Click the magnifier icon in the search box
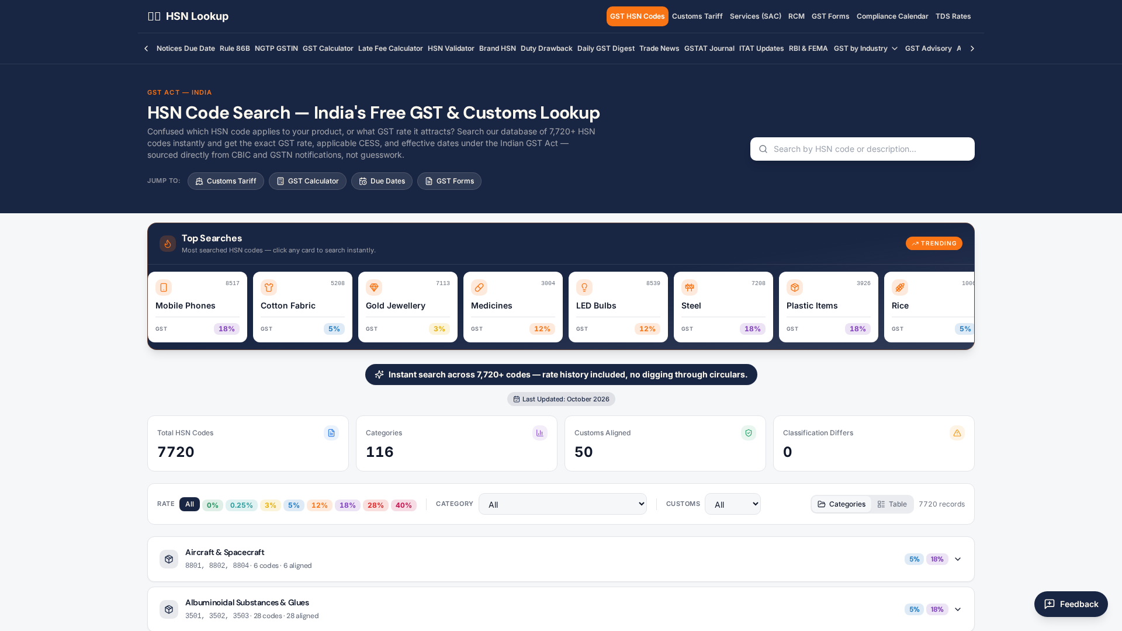 pos(763,149)
